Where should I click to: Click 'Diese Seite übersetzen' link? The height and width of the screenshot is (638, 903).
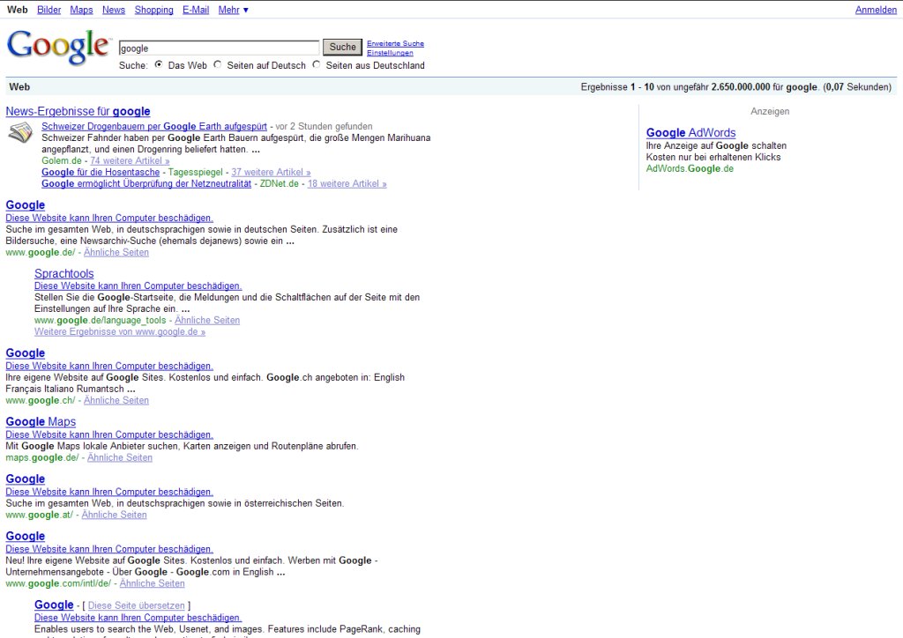[x=137, y=605]
